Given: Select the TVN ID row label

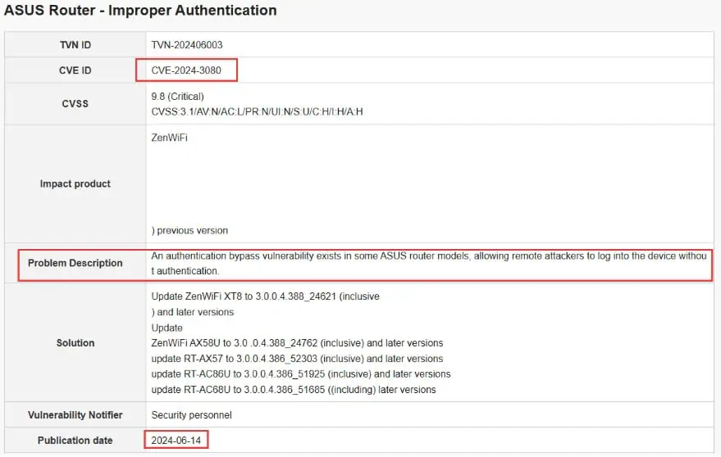Looking at the screenshot, I should pyautogui.click(x=75, y=44).
